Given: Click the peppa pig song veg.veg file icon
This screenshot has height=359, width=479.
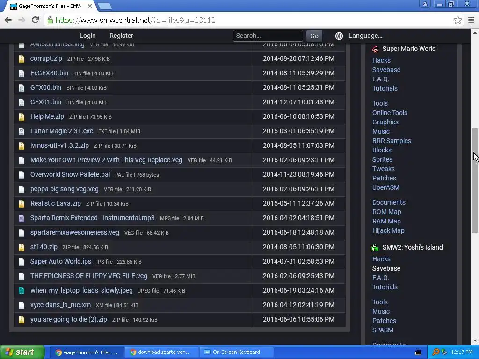Looking at the screenshot, I should point(22,189).
